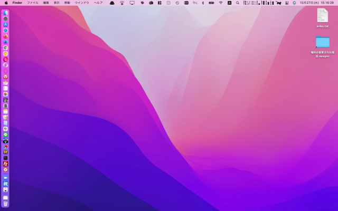This screenshot has width=338, height=211.
Task: Open the Trash in the Dock
Action: pyautogui.click(x=5, y=204)
